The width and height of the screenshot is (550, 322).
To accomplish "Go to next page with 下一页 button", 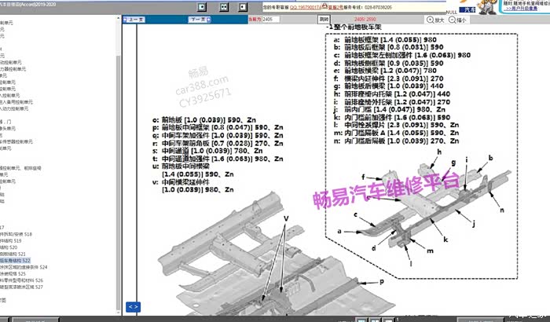I will point(200,20).
